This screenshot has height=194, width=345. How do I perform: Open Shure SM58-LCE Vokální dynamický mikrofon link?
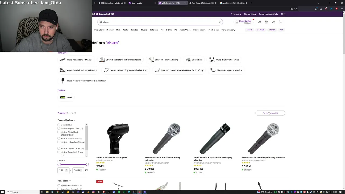(163, 159)
